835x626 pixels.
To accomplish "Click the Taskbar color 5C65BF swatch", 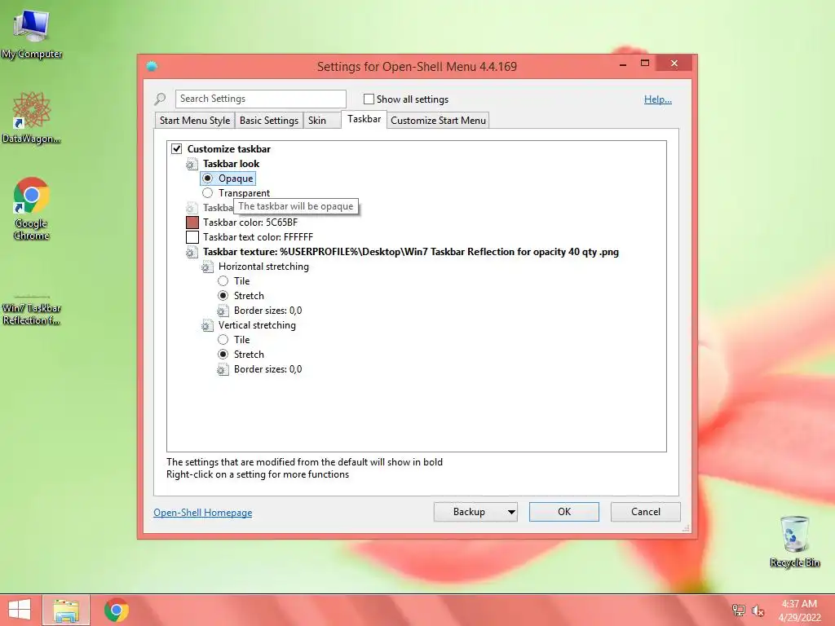I will pos(192,223).
